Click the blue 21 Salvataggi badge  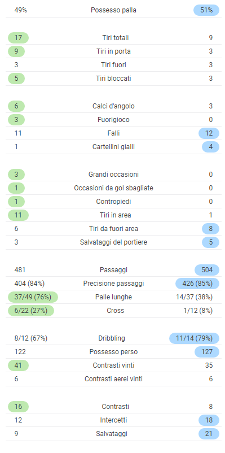pos(209,434)
